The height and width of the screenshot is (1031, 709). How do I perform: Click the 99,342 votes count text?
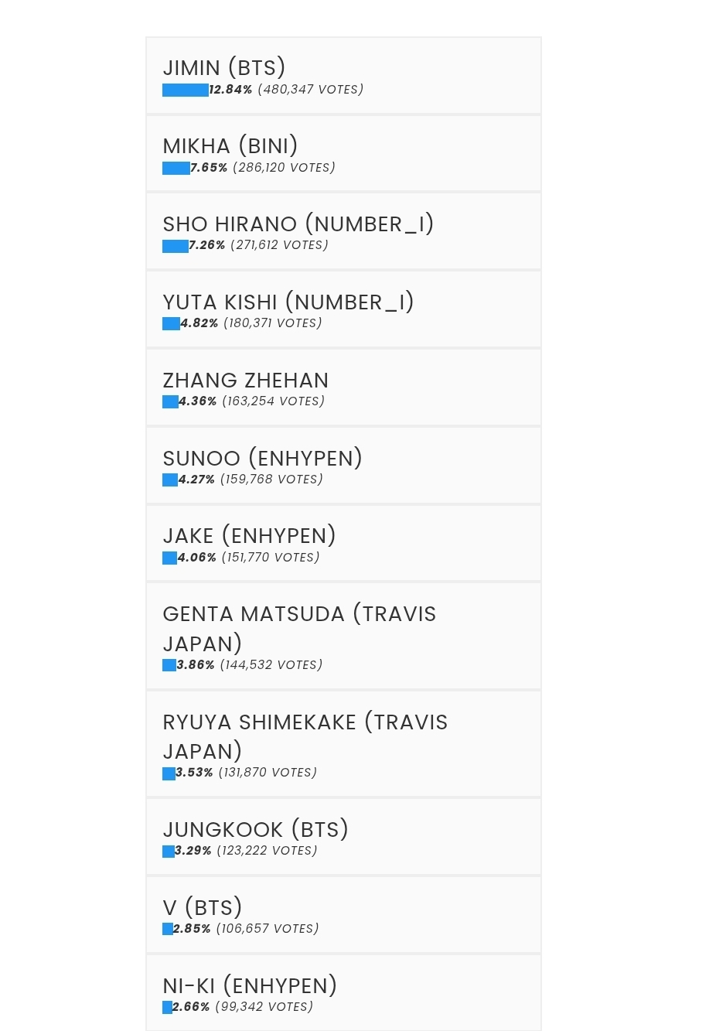264,1007
